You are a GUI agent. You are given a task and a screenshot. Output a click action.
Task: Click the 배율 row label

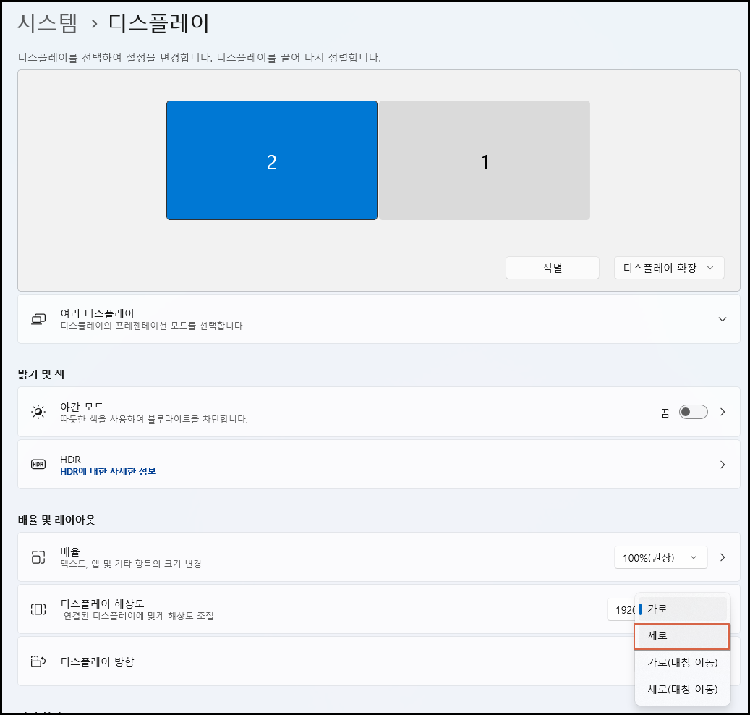[70, 551]
